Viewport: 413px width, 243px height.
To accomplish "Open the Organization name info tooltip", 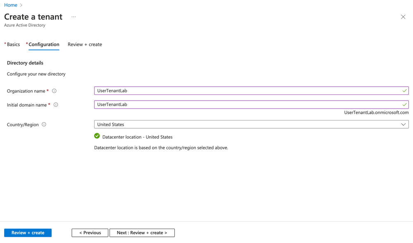I will [54, 91].
